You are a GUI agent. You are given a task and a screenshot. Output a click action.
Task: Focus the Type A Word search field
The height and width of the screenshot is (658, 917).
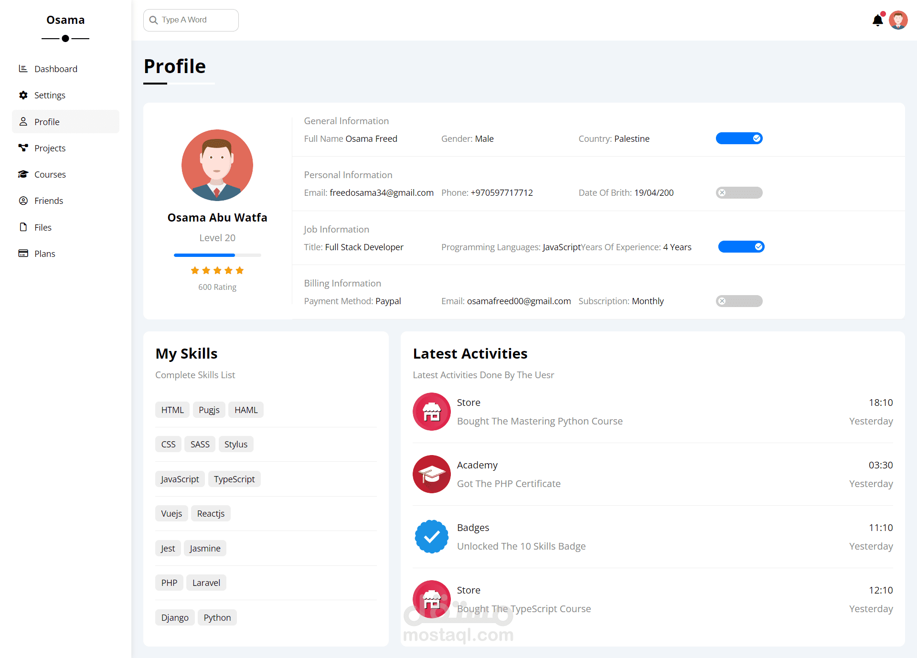pos(197,20)
